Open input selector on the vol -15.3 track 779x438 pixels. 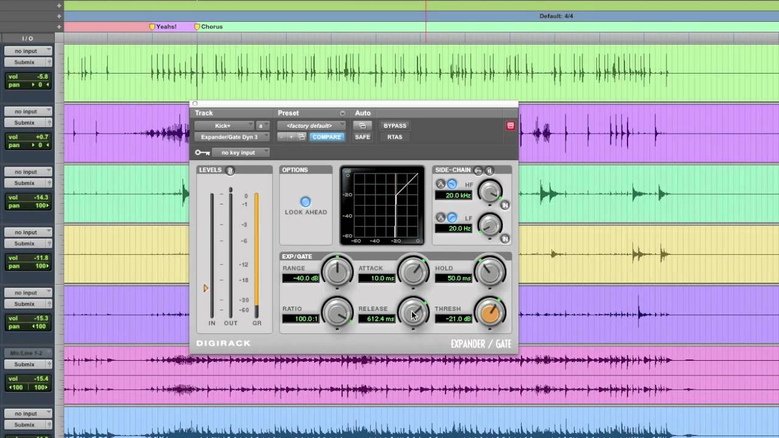28,293
